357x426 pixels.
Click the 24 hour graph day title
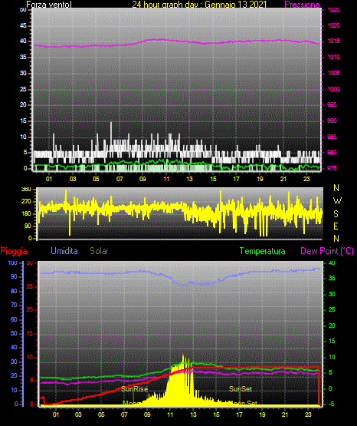coord(199,5)
